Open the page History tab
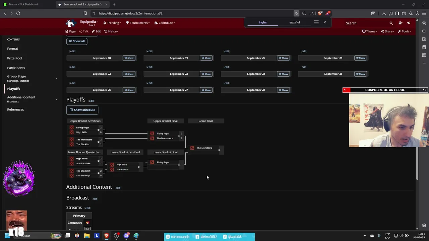The height and width of the screenshot is (241, 429). point(111,31)
